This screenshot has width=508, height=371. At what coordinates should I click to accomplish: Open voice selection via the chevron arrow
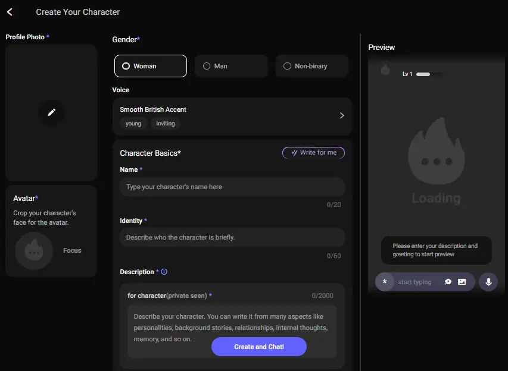click(x=342, y=115)
